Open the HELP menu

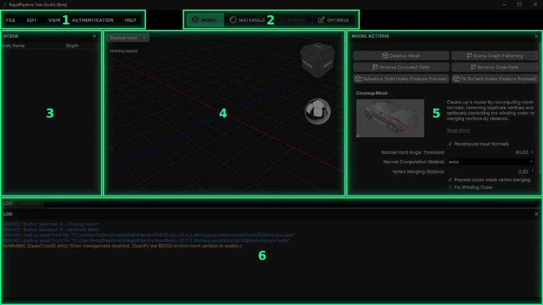click(130, 20)
